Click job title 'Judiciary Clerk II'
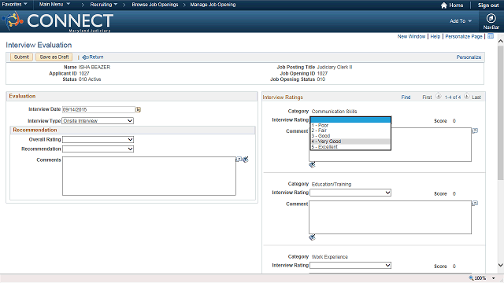Image resolution: width=504 pixels, height=283 pixels. pos(335,68)
